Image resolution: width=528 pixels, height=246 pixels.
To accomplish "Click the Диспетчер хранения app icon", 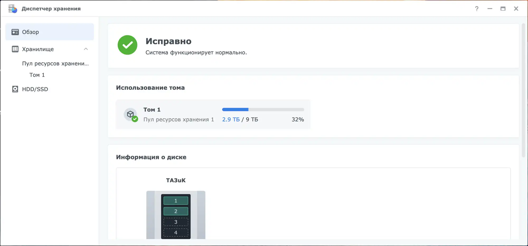I will (x=12, y=9).
